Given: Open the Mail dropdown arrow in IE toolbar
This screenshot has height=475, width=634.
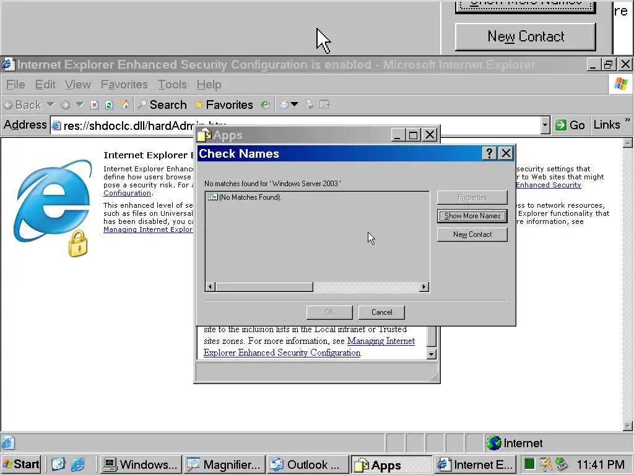Looking at the screenshot, I should pyautogui.click(x=295, y=105).
